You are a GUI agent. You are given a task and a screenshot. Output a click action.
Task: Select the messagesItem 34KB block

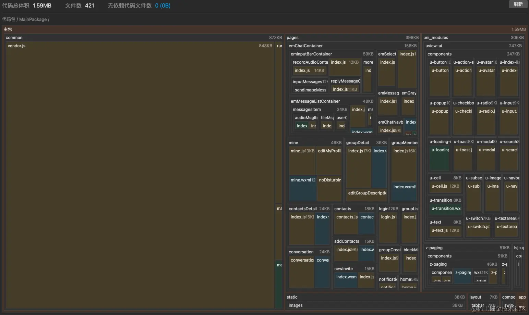click(x=320, y=110)
